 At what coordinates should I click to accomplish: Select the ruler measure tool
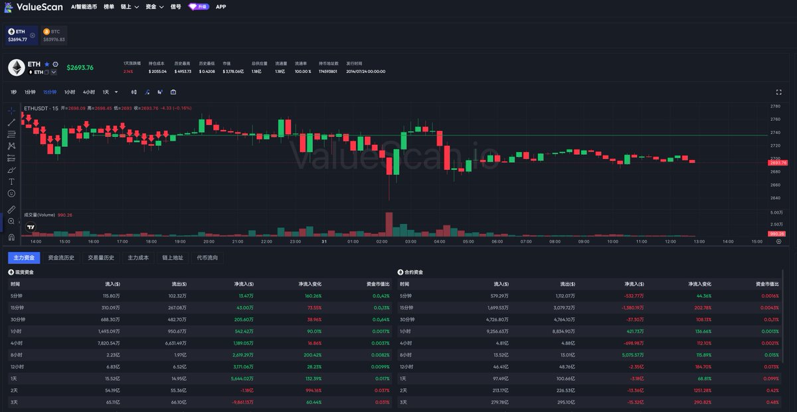tap(11, 209)
